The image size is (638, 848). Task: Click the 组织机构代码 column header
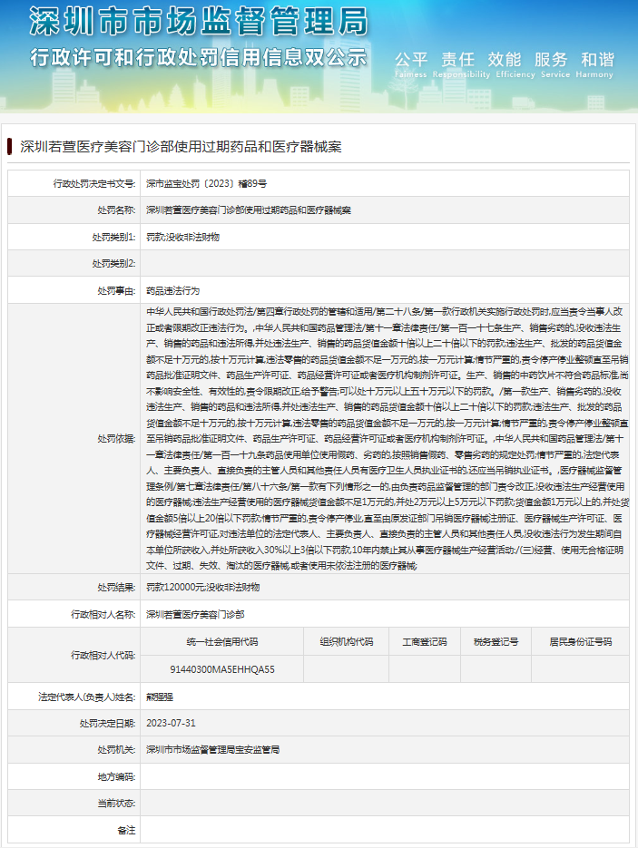(347, 642)
